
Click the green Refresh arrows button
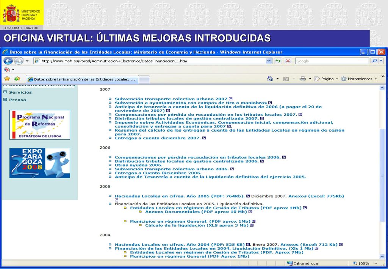pyautogui.click(x=278, y=61)
